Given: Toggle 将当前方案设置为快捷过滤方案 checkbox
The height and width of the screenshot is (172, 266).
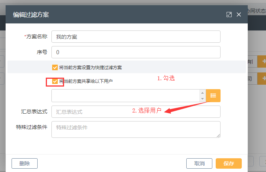Looking at the screenshot, I should tap(55, 67).
